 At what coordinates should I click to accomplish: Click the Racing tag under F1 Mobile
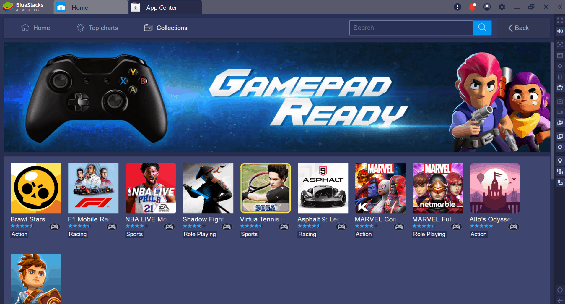[x=78, y=234]
